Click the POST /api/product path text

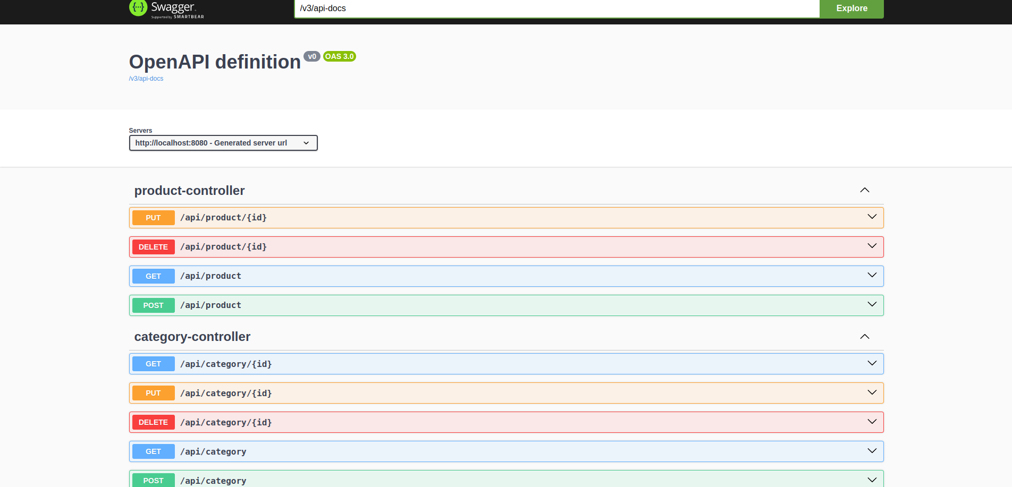[210, 305]
